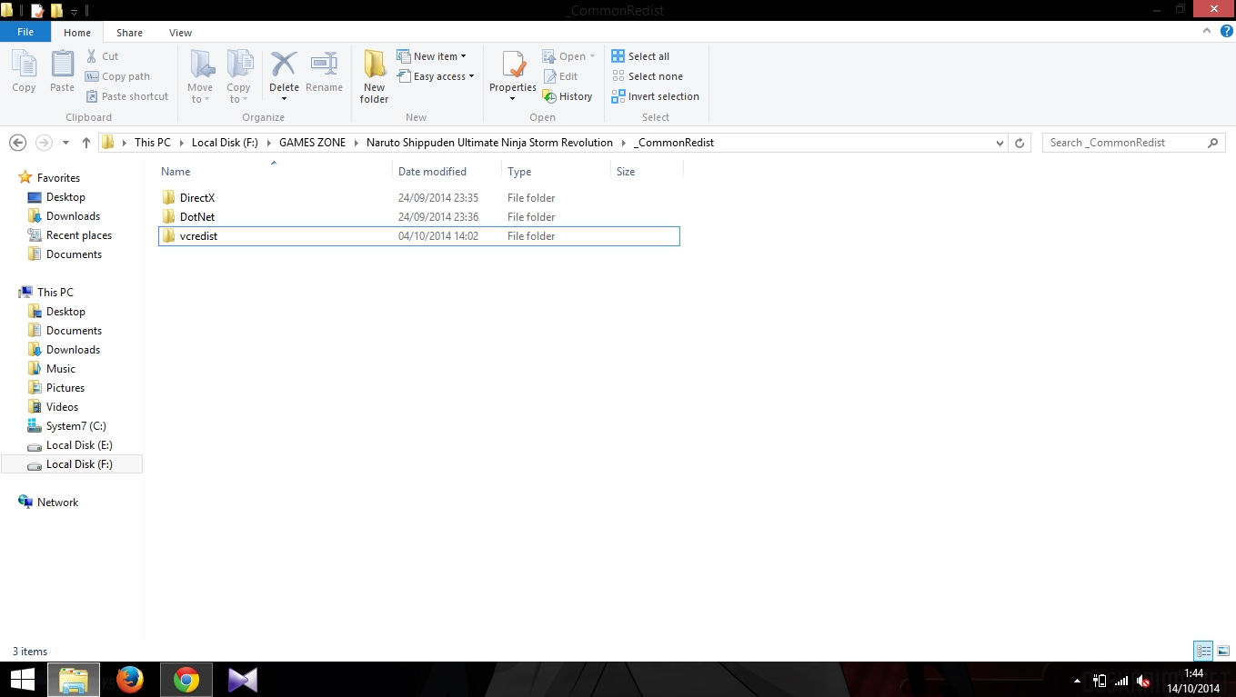This screenshot has width=1236, height=697.
Task: Launch Google Chrome from the taskbar
Action: pos(186,679)
